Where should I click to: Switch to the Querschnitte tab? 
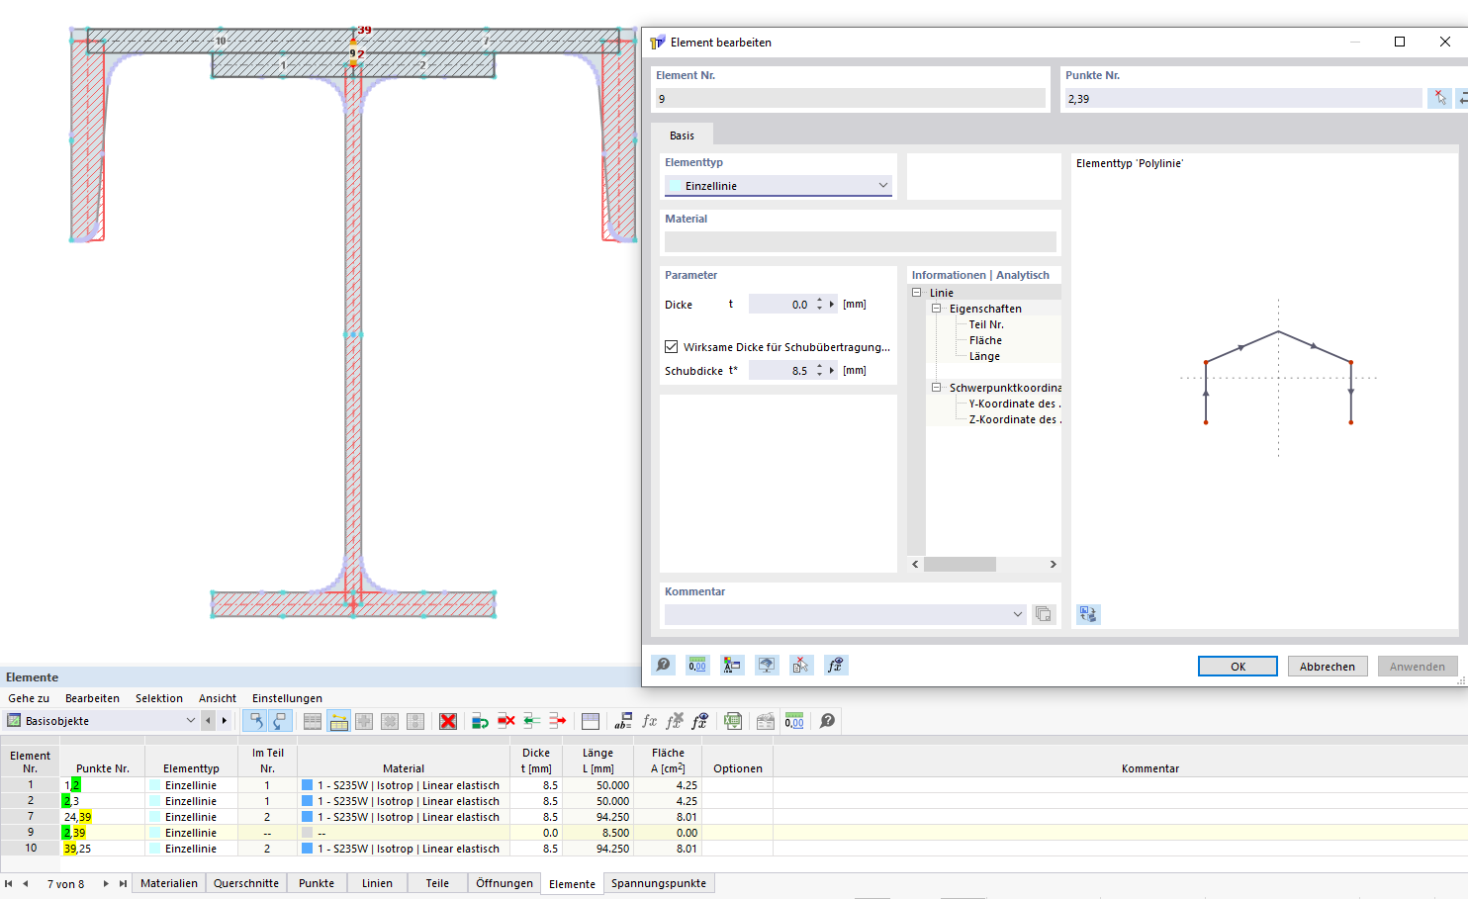[x=245, y=883]
